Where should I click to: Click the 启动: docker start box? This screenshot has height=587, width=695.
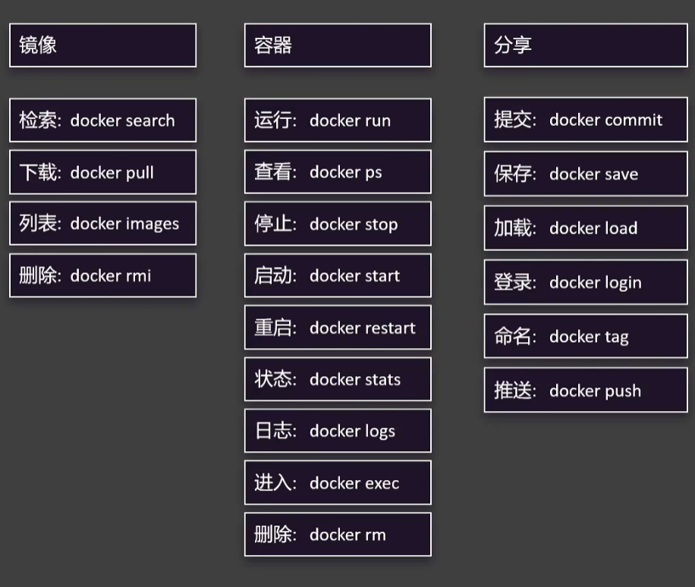click(x=338, y=275)
